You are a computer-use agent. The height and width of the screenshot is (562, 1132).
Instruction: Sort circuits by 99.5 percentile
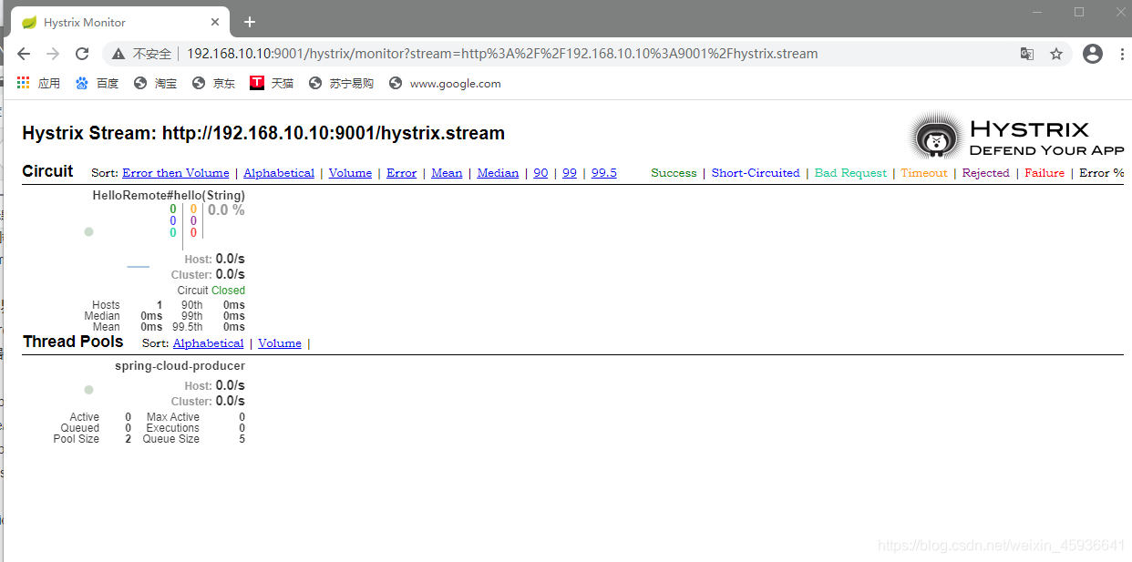(x=604, y=172)
